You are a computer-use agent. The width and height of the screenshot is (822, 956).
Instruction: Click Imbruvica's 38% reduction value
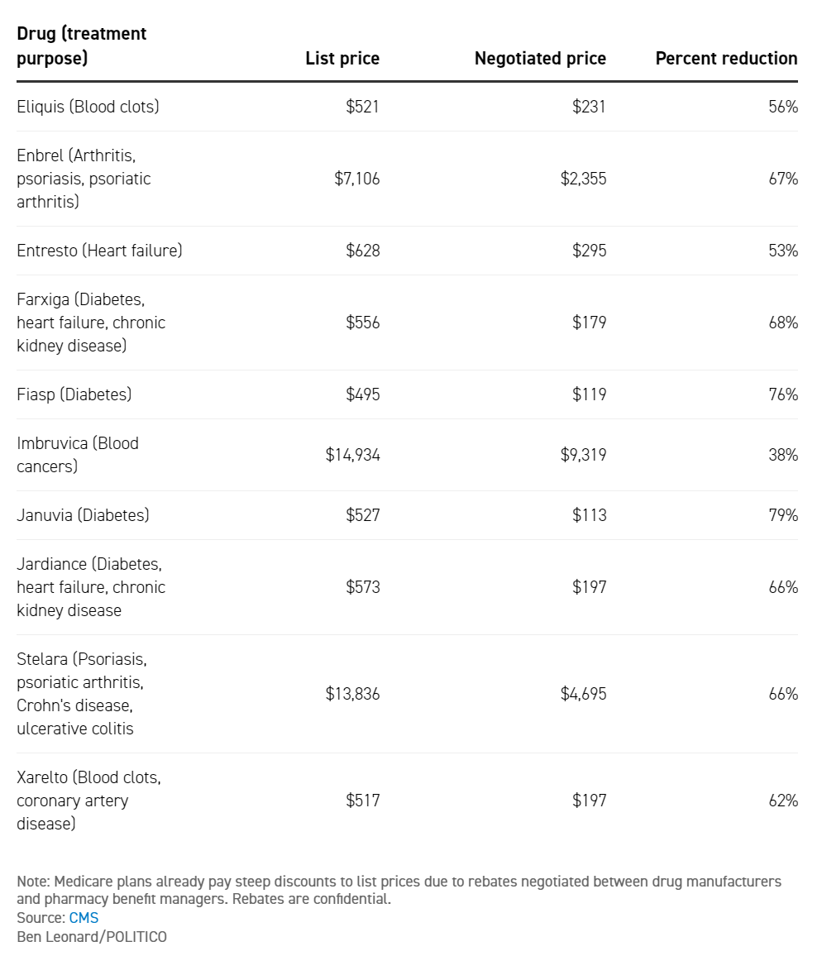pos(783,455)
